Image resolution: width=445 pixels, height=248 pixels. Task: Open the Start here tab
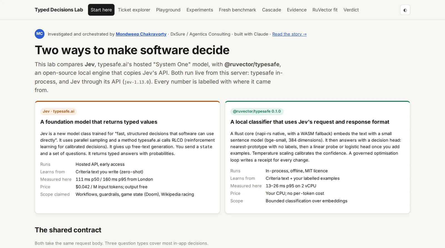101,10
